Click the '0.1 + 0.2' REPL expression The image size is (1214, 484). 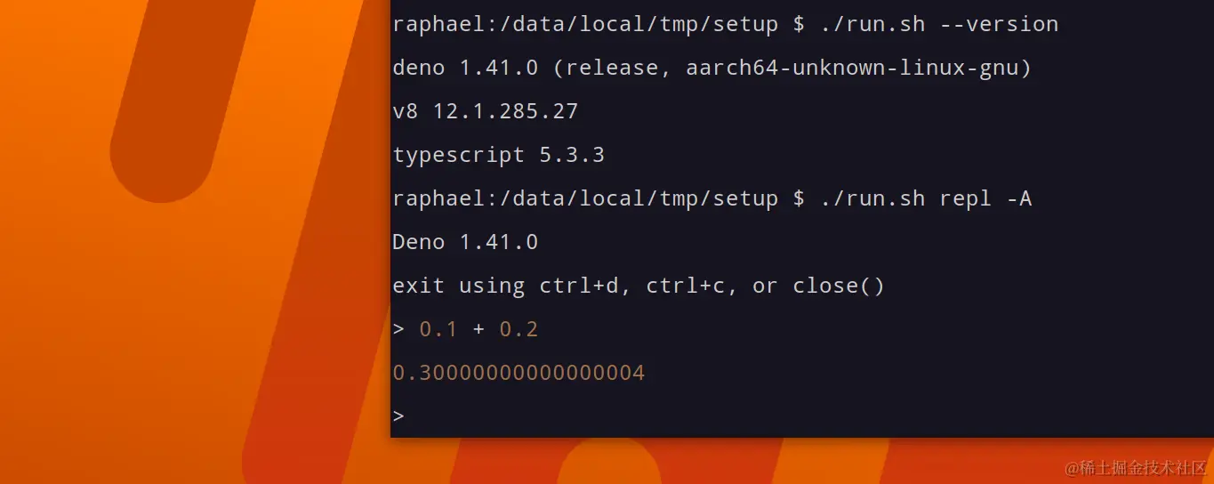click(x=478, y=329)
